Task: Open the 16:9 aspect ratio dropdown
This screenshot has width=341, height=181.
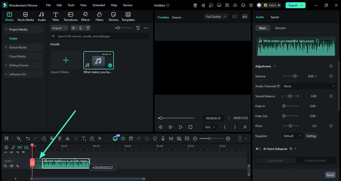Action: (210, 127)
